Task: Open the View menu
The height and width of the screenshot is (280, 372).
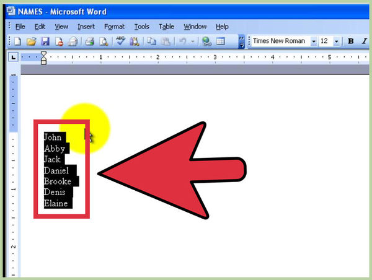Action: tap(61, 27)
